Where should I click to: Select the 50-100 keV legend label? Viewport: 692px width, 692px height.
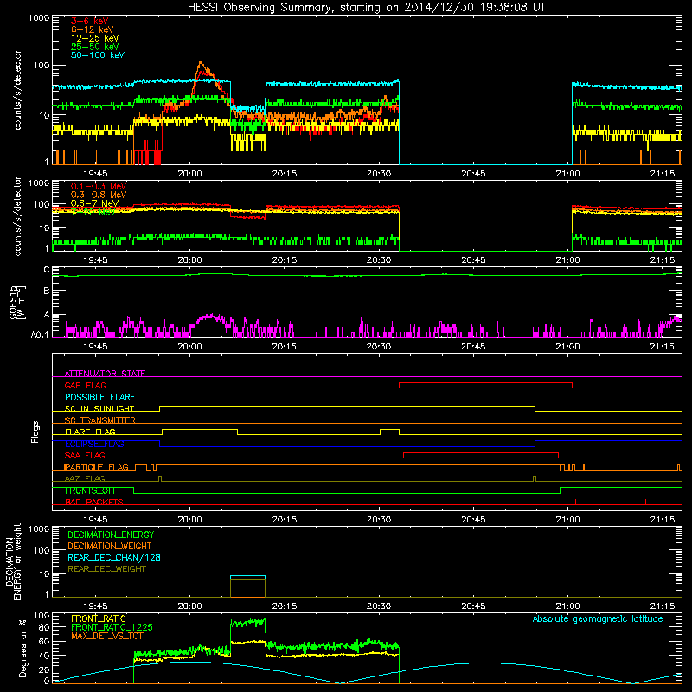98,55
